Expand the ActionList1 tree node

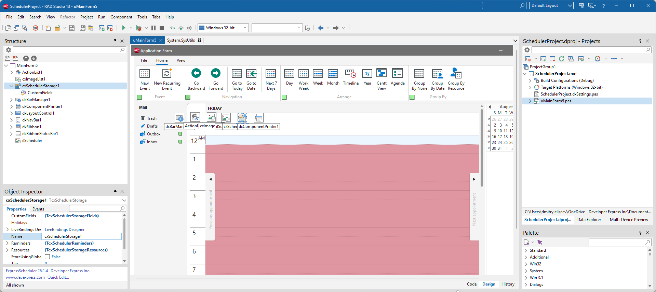[x=12, y=72]
